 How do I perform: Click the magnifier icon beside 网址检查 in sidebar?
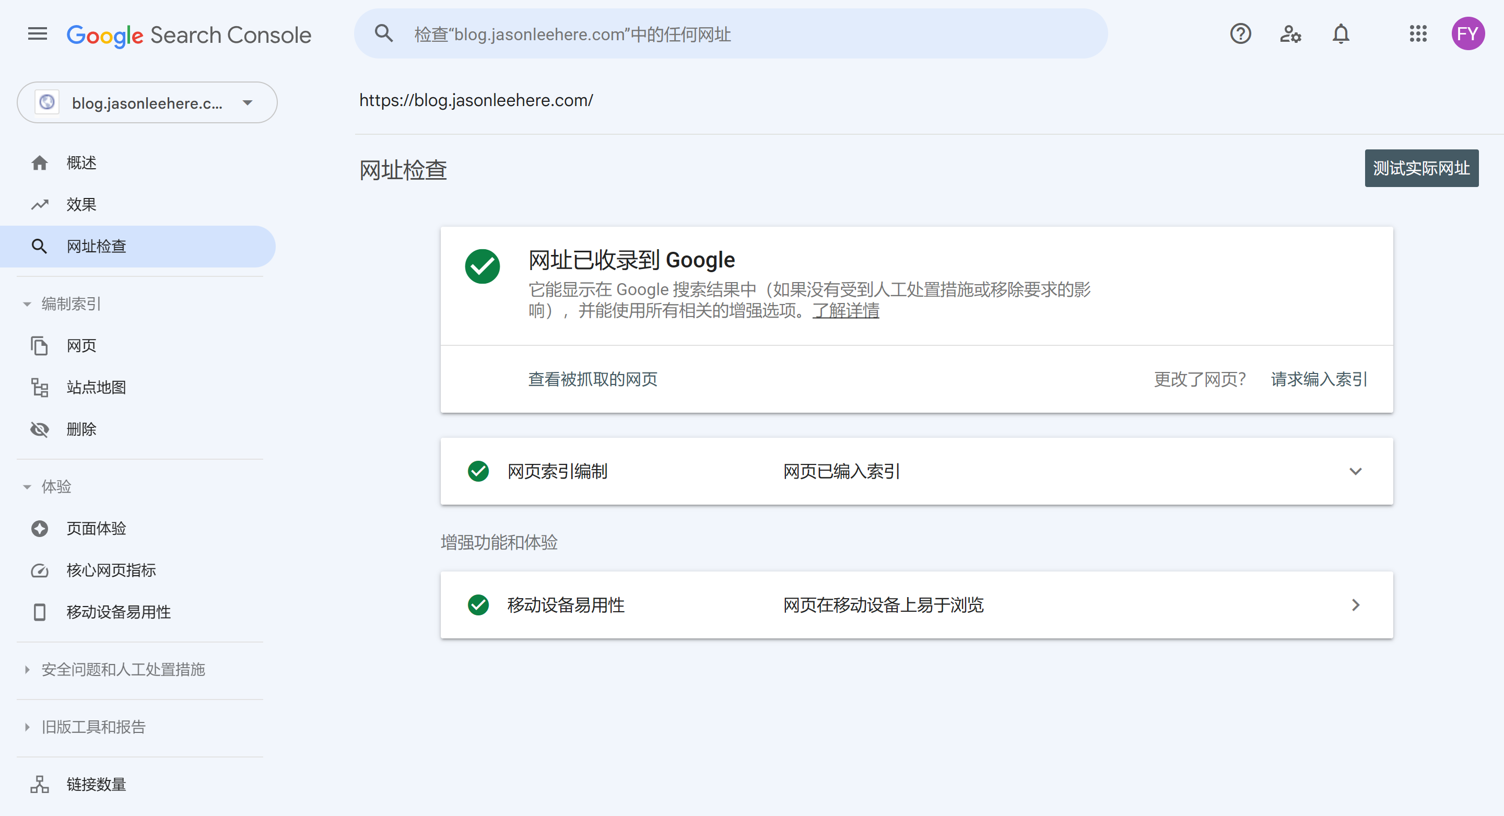(x=40, y=247)
